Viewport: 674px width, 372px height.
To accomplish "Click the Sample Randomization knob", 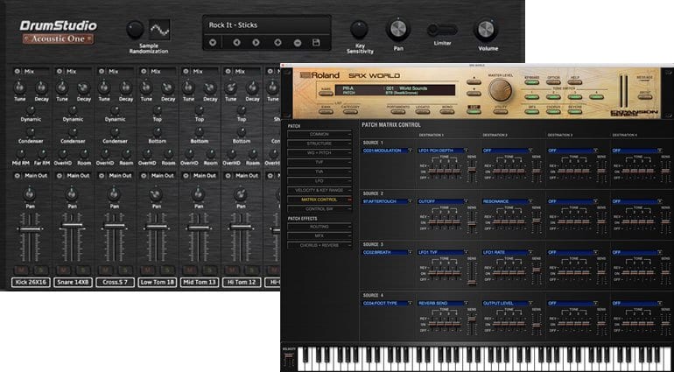I will [x=135, y=29].
